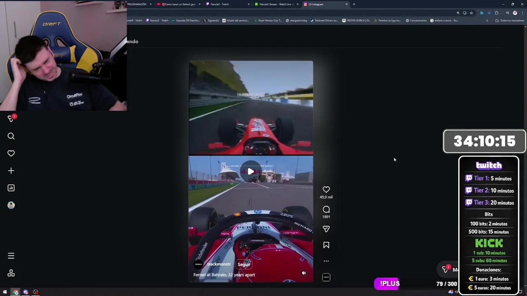Viewport: 527px width, 296px height.
Task: Open the 'Nancla3 - Twitch' bookmark
Action: coord(157,20)
